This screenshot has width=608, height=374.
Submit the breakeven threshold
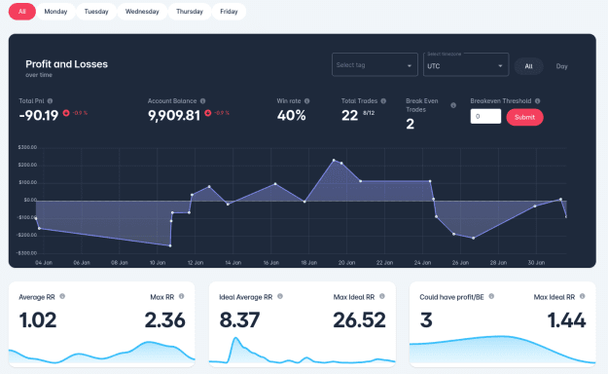[524, 117]
